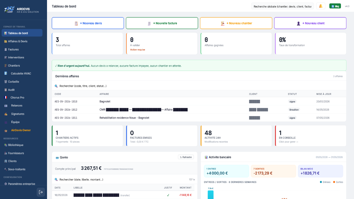Click the magnifier icon in Dernières affaires search
Image resolution: width=354 pixels, height=199 pixels.
(56, 86)
